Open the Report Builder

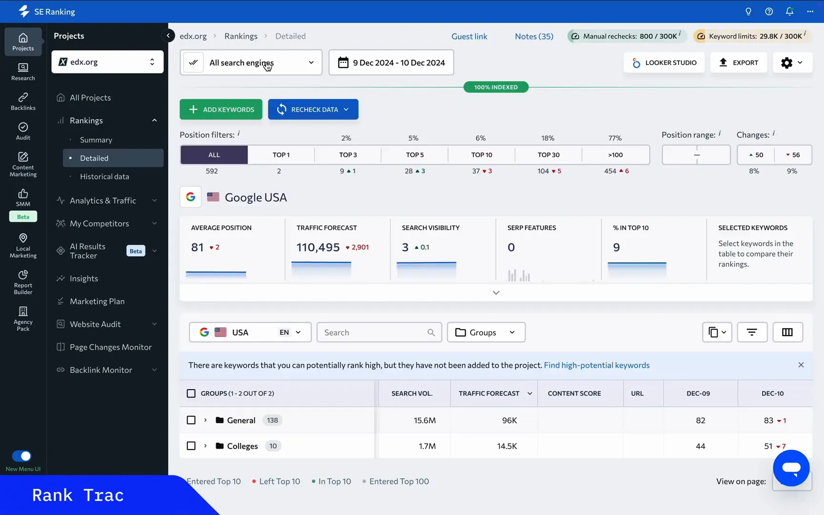[22, 281]
